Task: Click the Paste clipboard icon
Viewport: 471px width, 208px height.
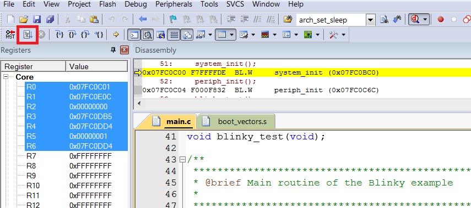Action: tap(94, 20)
